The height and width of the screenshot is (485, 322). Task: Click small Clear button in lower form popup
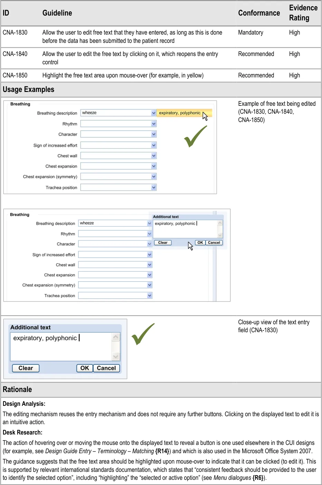[163, 243]
